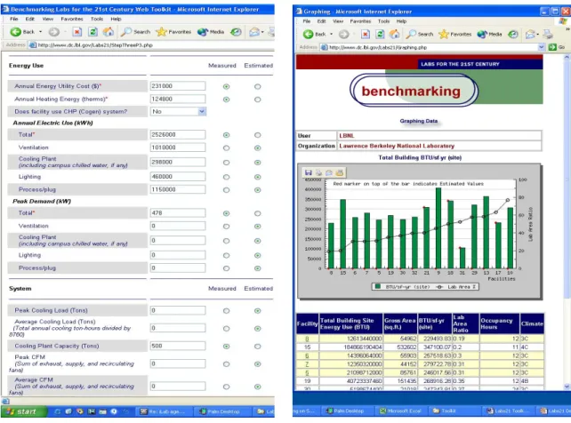Open facility 7 link in results table
Screen dimensions: 571x423
point(307,364)
